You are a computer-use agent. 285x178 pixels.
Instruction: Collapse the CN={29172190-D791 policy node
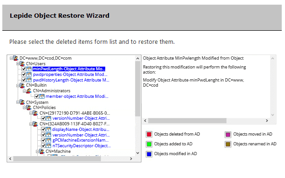(31, 113)
